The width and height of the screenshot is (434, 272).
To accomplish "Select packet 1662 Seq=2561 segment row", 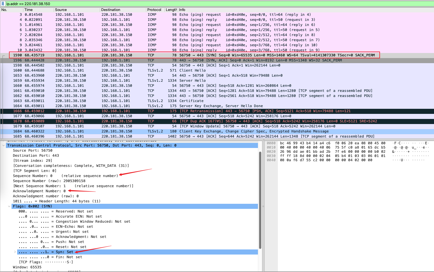I will tap(217, 96).
